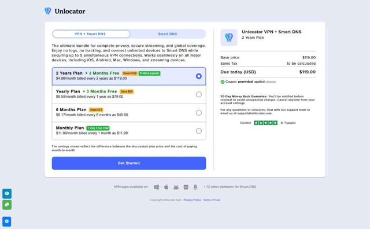370x229 pixels.
Task: Select the Monthly Plan radio button
Action: coord(199,131)
